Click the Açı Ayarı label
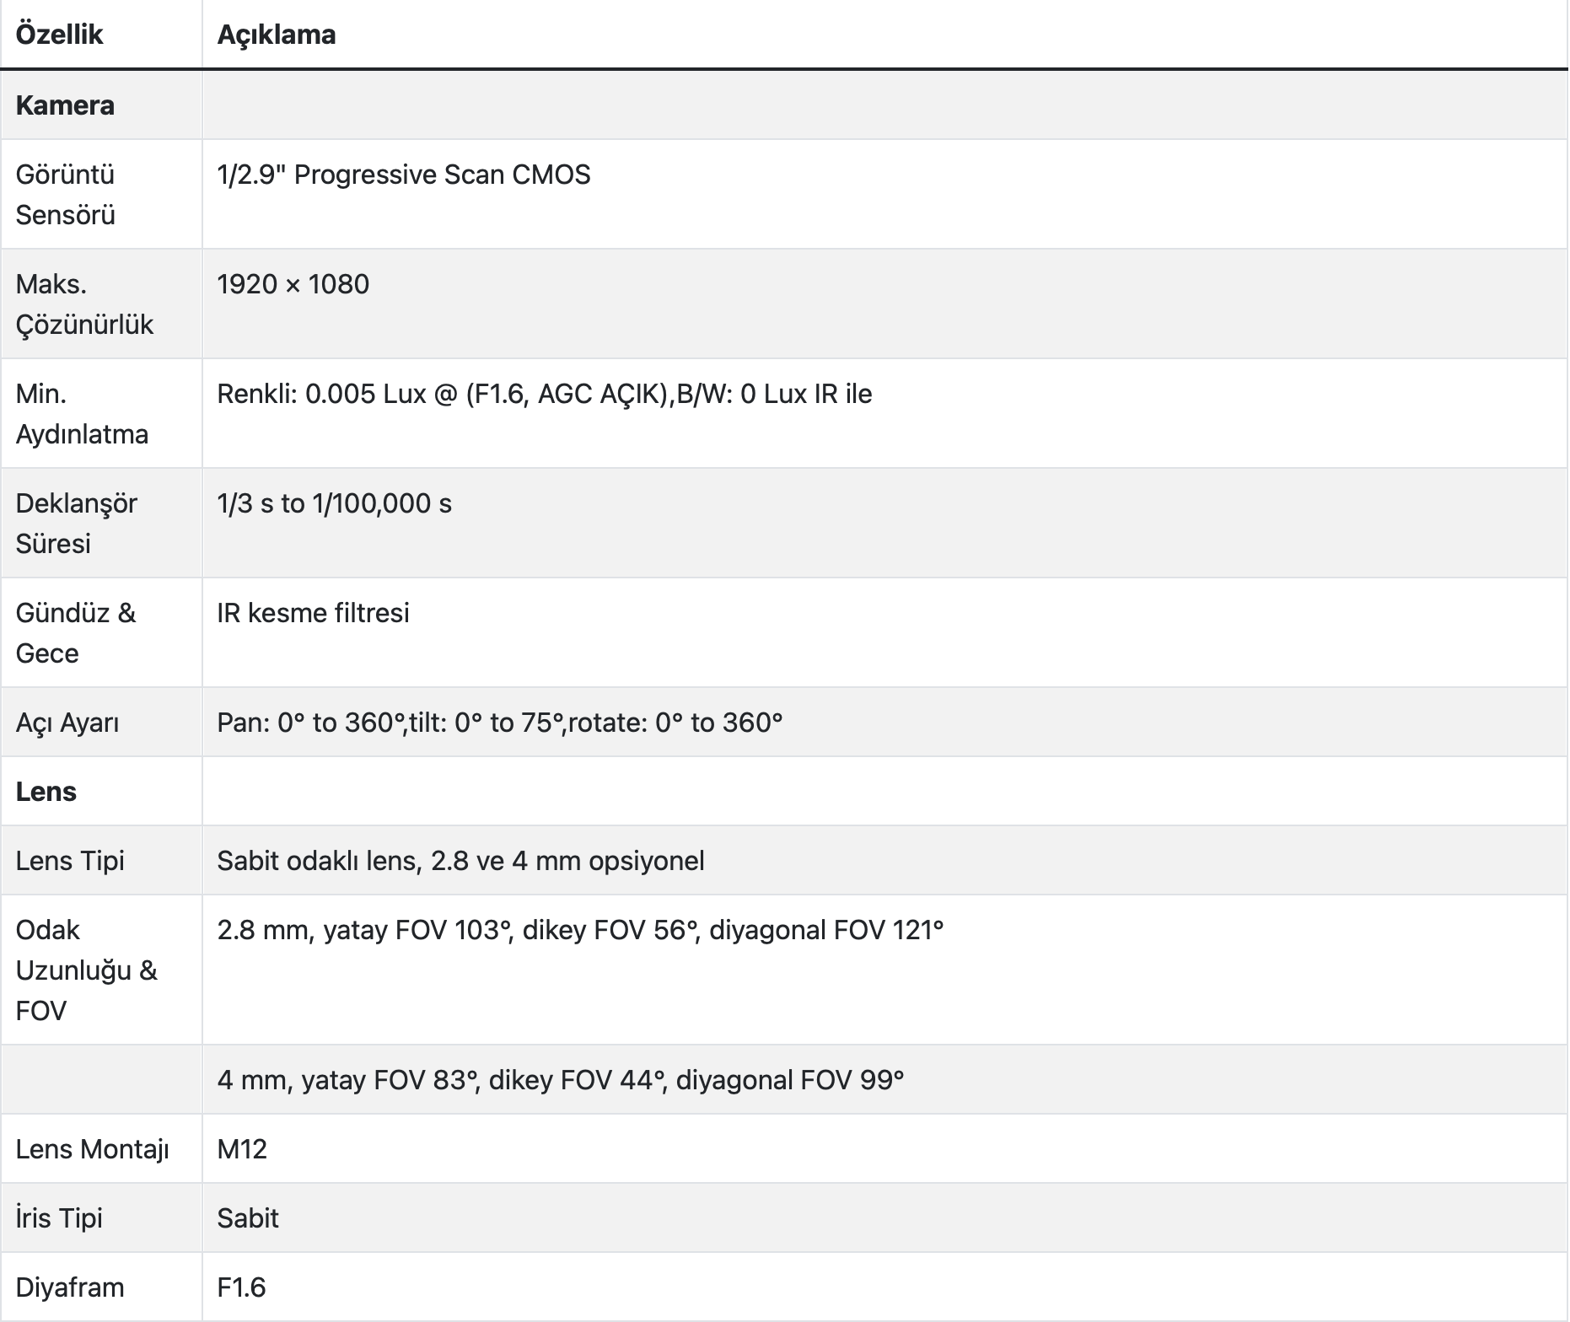 click(67, 723)
